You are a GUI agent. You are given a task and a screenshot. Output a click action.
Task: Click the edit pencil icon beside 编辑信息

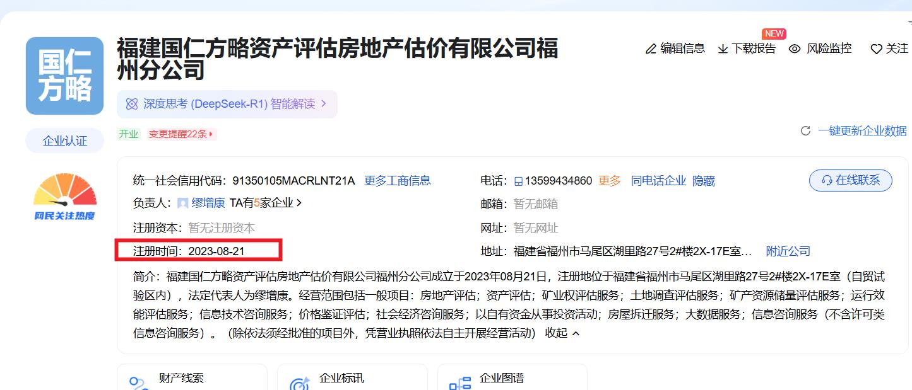coord(651,49)
